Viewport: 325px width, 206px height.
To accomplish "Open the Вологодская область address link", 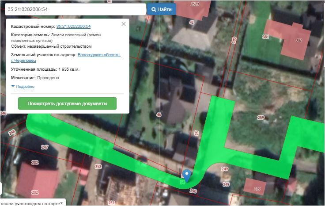I will tap(98, 55).
